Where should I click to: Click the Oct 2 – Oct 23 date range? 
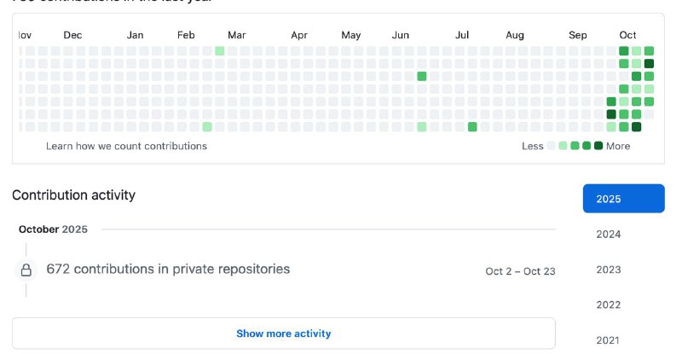point(520,271)
